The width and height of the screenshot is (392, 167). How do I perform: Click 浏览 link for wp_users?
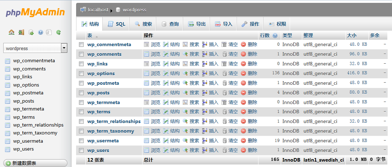point(155,150)
